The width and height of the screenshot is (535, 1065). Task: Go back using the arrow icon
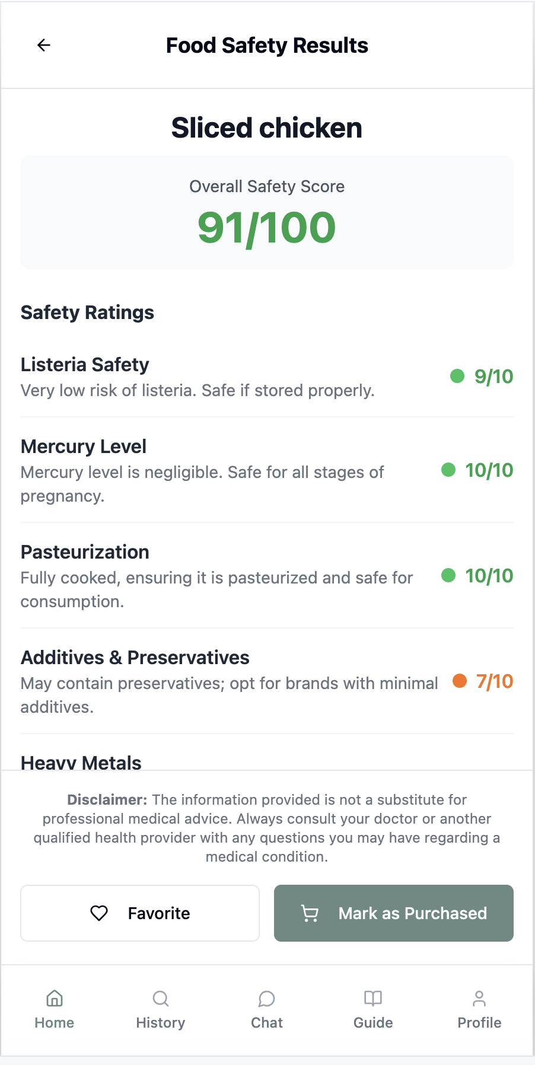click(44, 45)
